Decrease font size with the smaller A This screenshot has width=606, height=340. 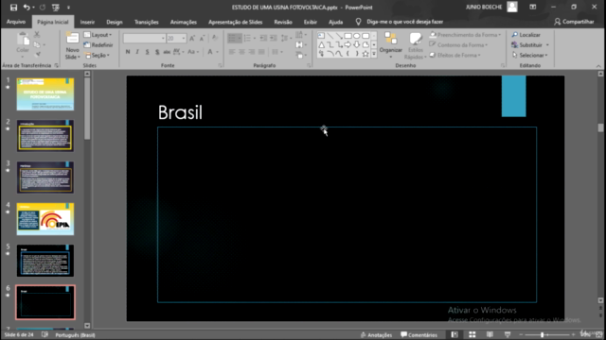202,38
